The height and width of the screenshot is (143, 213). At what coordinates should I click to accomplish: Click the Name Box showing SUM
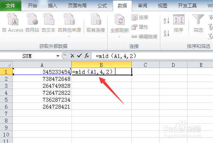coord(27,56)
